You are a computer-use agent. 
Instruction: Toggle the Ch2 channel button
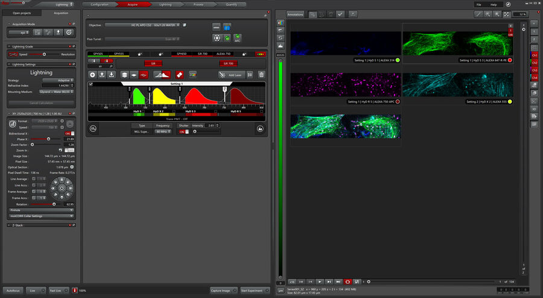coord(534,63)
